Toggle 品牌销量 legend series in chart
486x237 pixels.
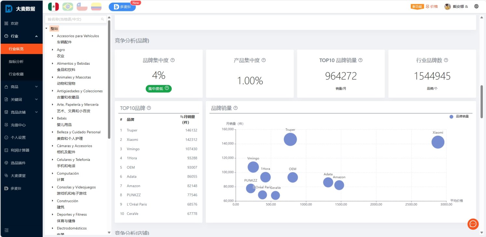click(x=459, y=116)
